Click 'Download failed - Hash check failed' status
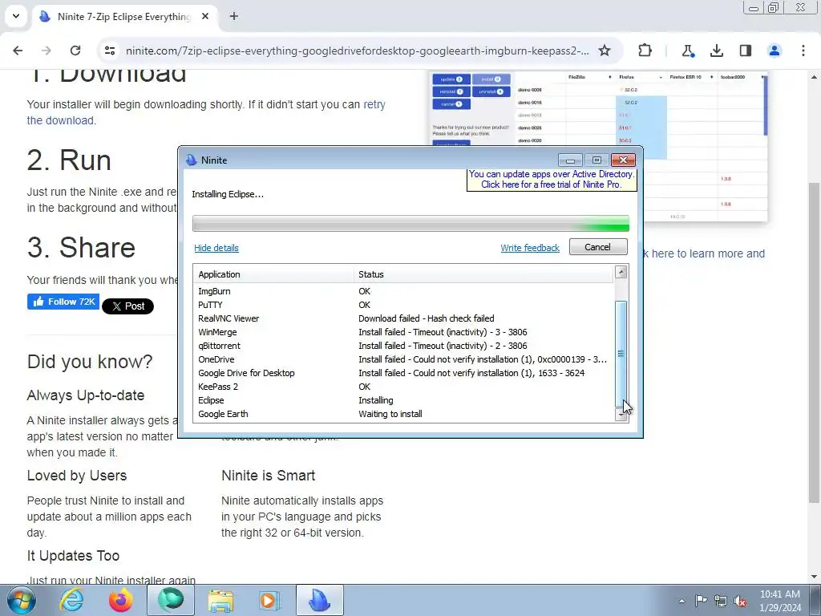The width and height of the screenshot is (821, 616). point(427,318)
